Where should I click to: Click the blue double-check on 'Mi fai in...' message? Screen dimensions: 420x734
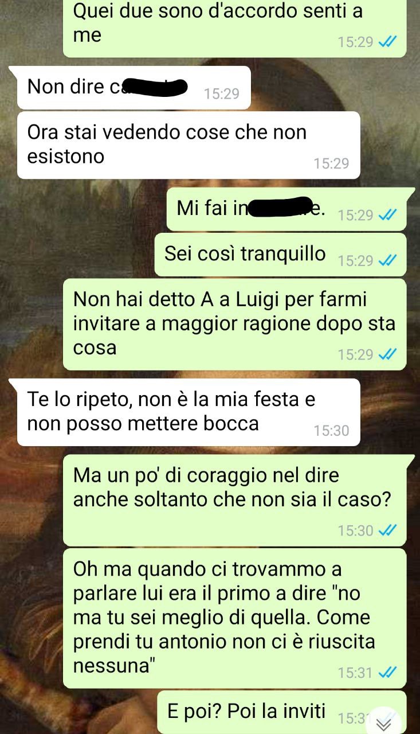click(x=388, y=215)
